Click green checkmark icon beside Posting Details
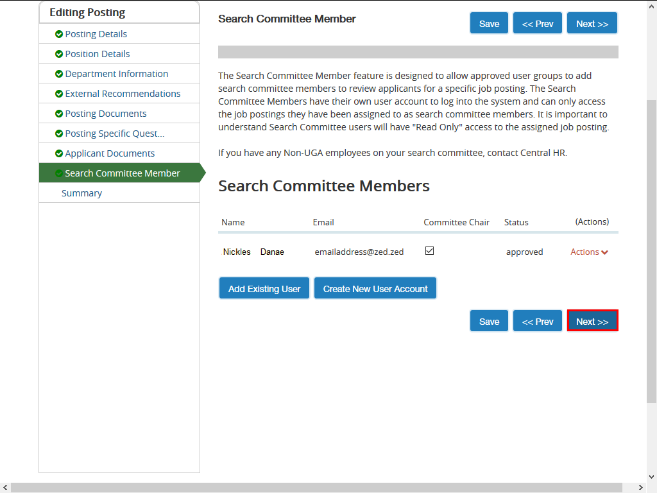The height and width of the screenshot is (493, 657). [x=59, y=34]
